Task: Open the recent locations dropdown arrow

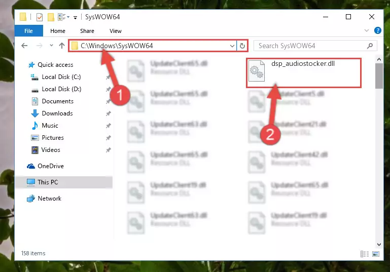Action: [52, 46]
